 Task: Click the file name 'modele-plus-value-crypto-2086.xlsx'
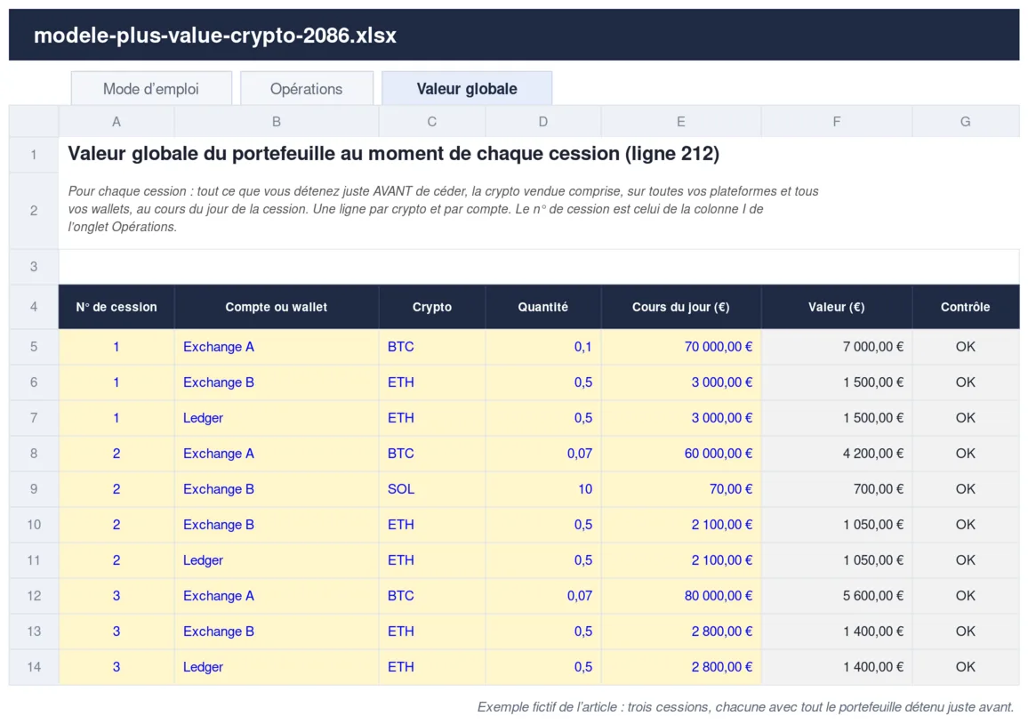(215, 36)
